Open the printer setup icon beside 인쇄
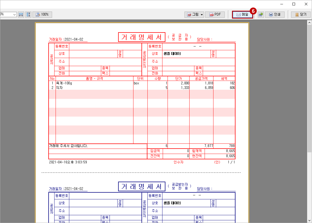This screenshot has width=312, height=223. [261, 15]
